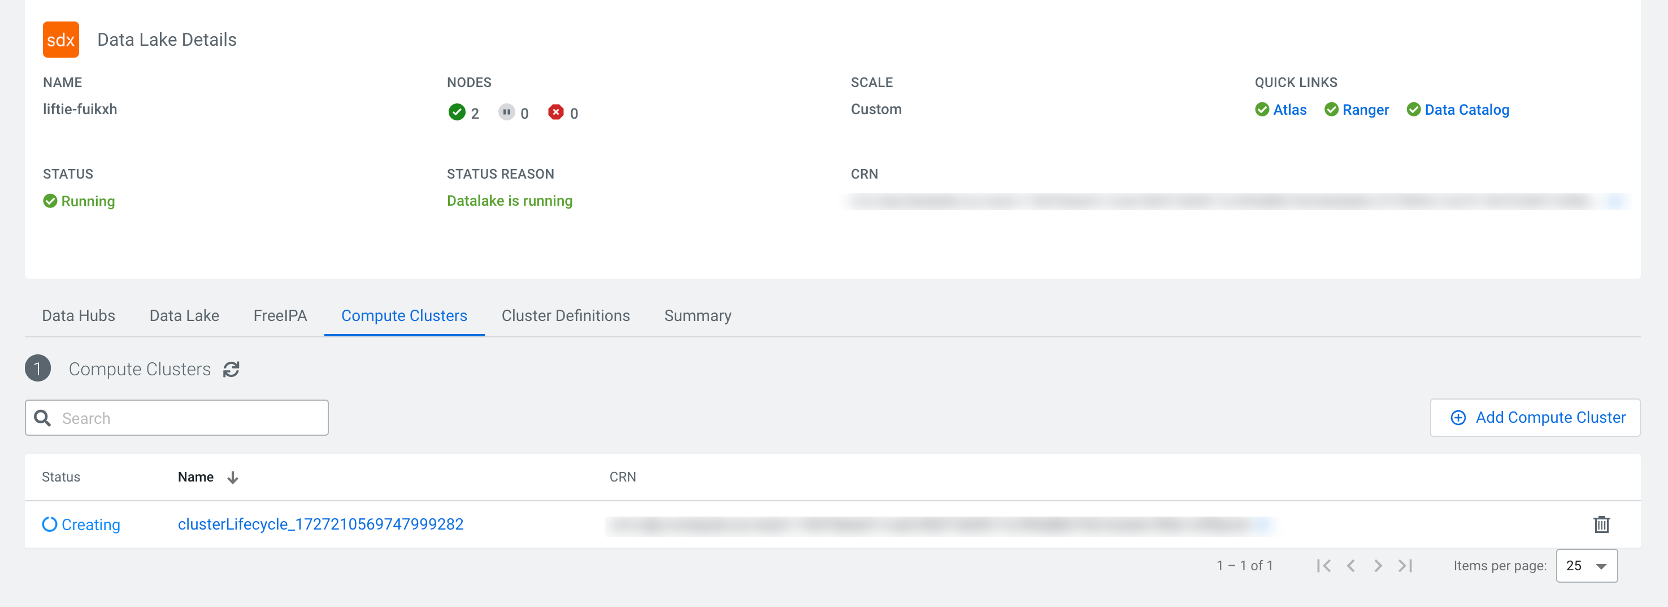Go to the first page of results
The height and width of the screenshot is (607, 1668).
pyautogui.click(x=1323, y=566)
